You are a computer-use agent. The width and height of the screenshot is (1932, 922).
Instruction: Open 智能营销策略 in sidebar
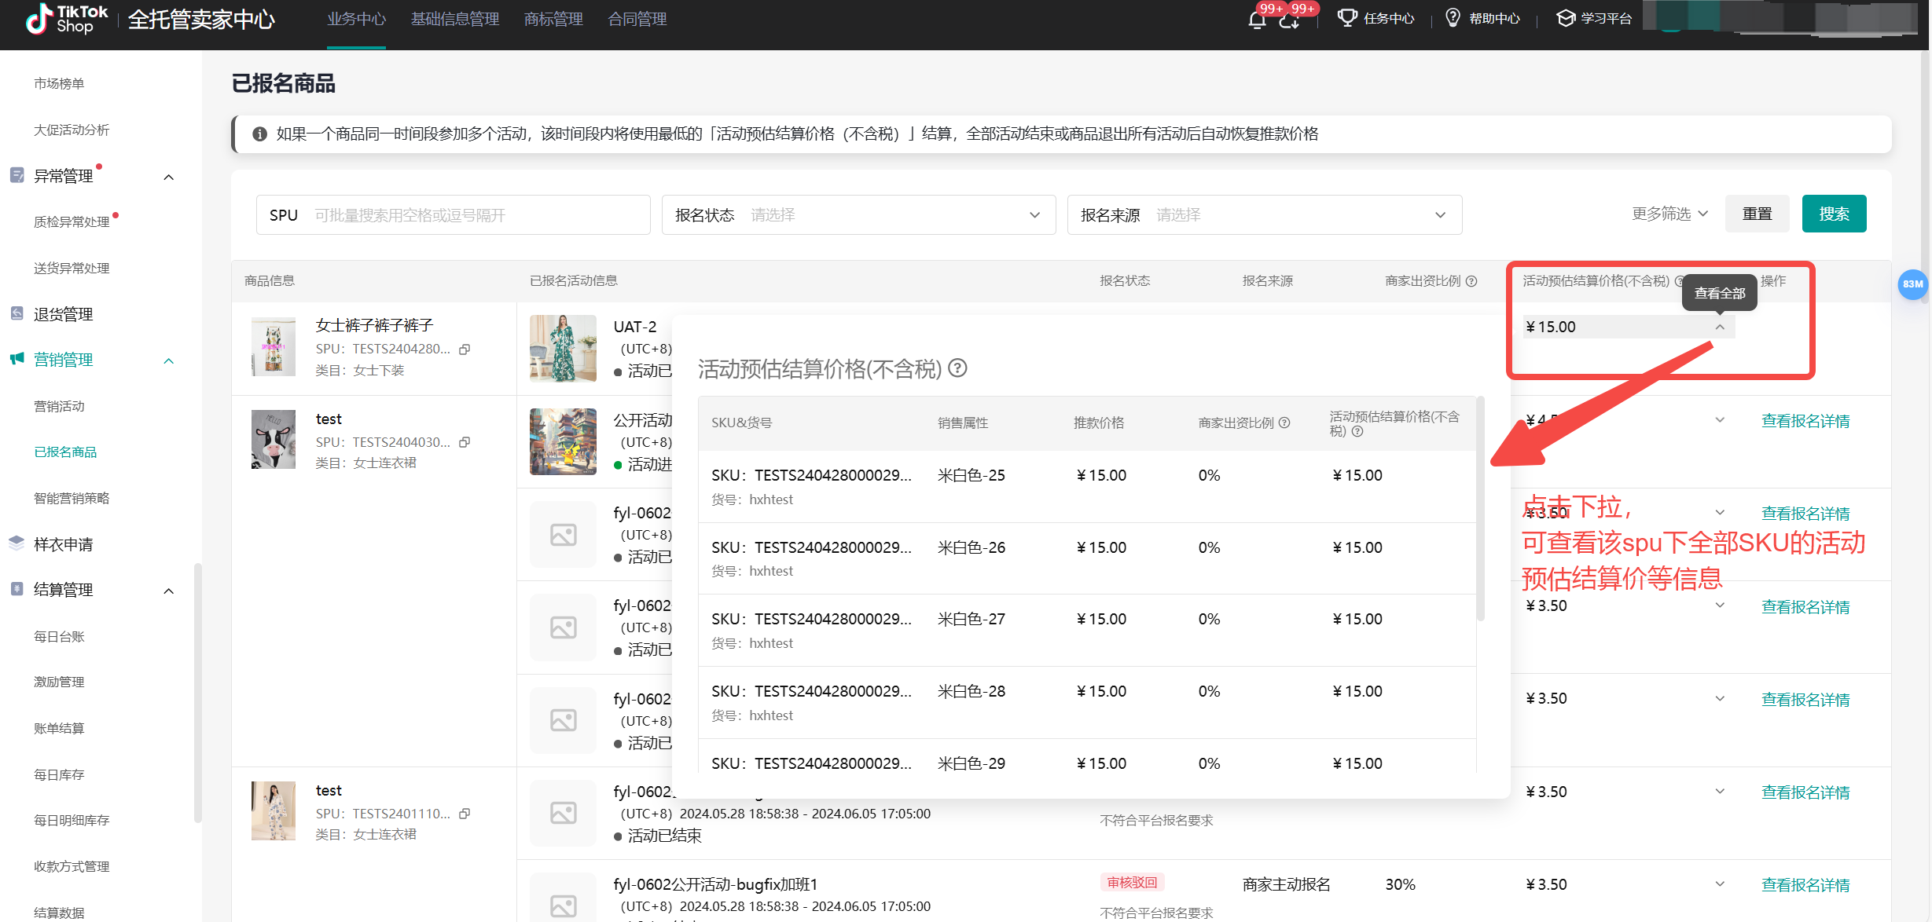pyautogui.click(x=72, y=498)
